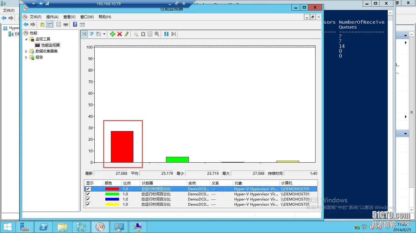Toggle the Show/Hide console tree icon
This screenshot has height=233, width=416.
[49, 25]
